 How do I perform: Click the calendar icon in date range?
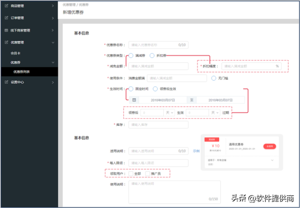[x=134, y=100]
